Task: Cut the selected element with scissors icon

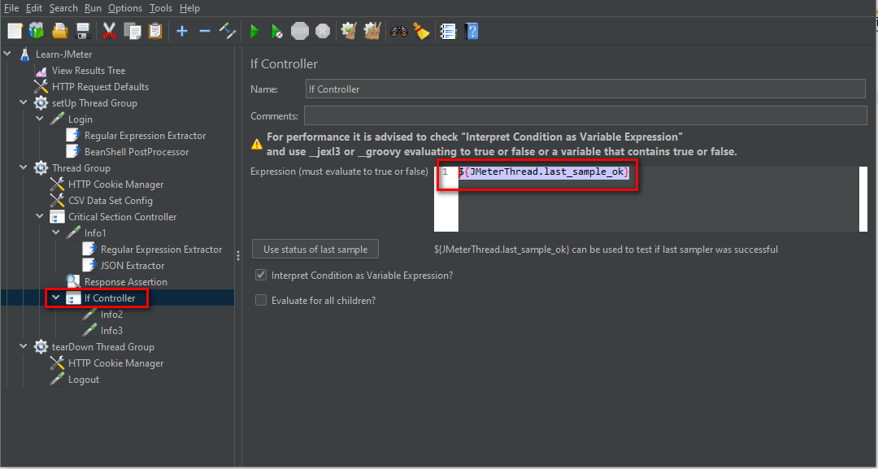Action: 109,31
